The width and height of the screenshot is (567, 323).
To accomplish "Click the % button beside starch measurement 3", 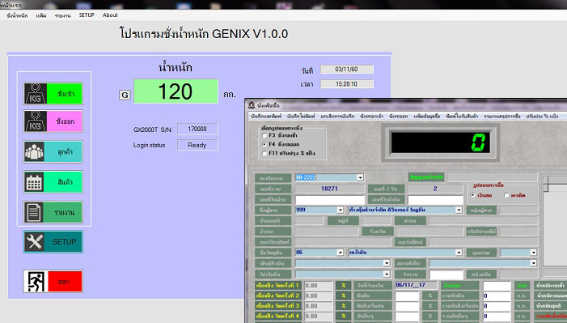I will [343, 306].
